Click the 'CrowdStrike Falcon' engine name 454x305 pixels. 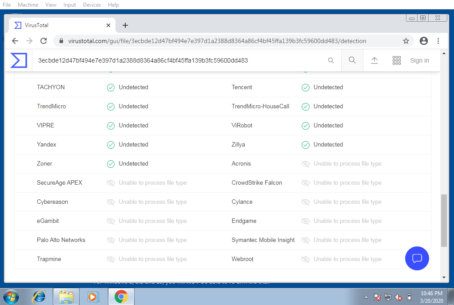[x=256, y=182]
